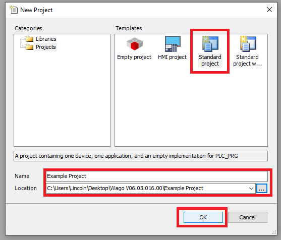Select the Empty project template icon
This screenshot has height=240, width=281.
coord(134,44)
